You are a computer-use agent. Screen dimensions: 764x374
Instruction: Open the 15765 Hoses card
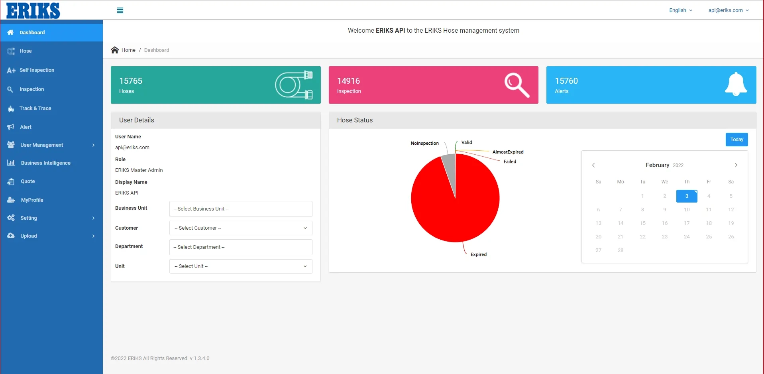point(216,85)
